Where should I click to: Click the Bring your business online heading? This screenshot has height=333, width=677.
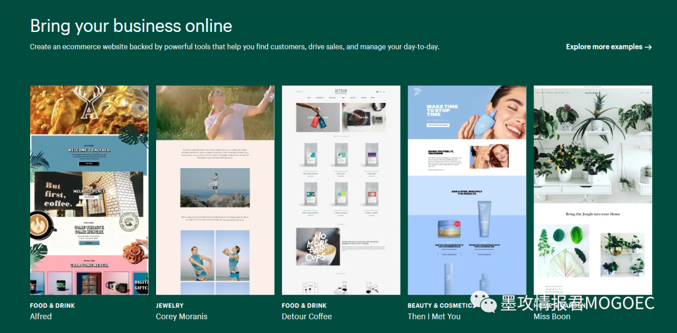pos(131,26)
